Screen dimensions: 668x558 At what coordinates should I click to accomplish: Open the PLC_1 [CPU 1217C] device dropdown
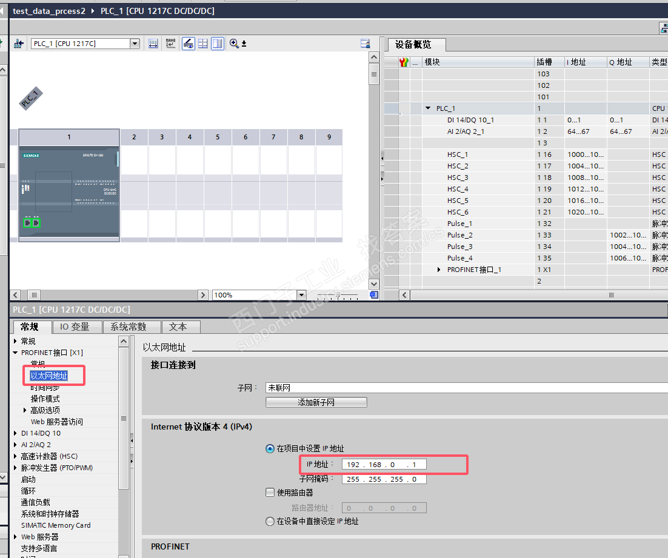pos(135,44)
